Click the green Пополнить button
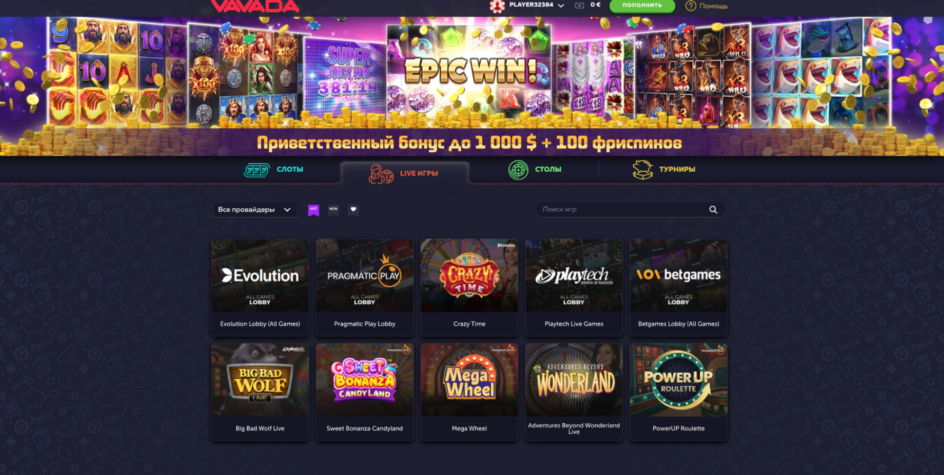Viewport: 944px width, 475px height. point(642,5)
